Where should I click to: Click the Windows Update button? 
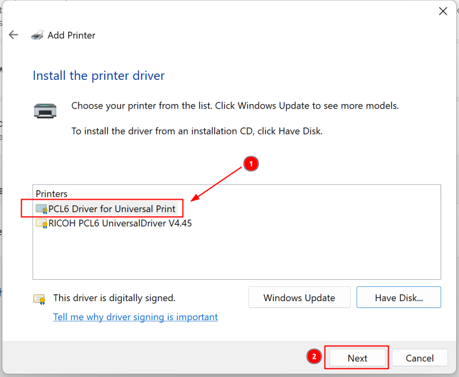[299, 298]
